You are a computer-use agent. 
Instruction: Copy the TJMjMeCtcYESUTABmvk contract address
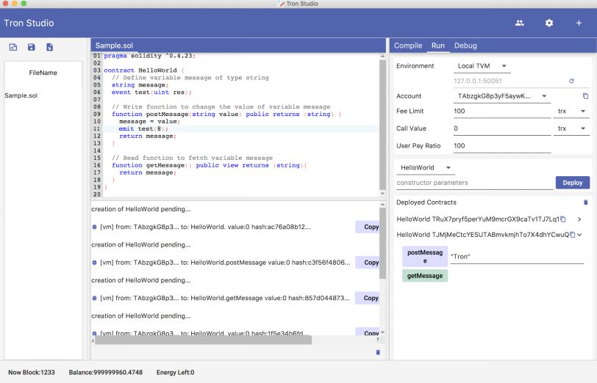pos(572,235)
